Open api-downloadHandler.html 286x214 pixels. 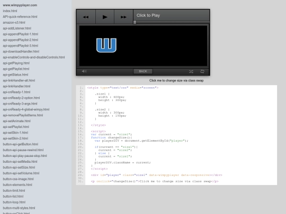[21, 51]
